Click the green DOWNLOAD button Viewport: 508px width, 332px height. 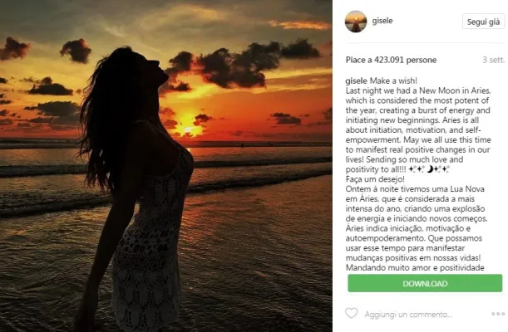tap(425, 283)
